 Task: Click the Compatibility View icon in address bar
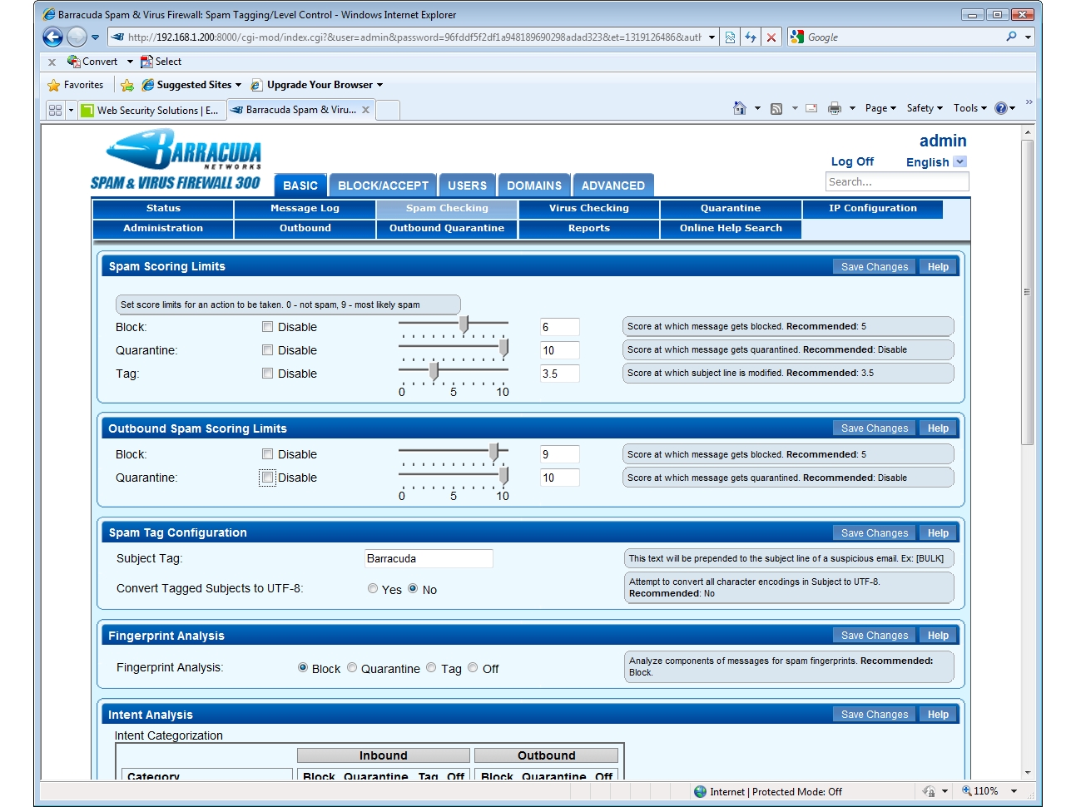pyautogui.click(x=730, y=37)
